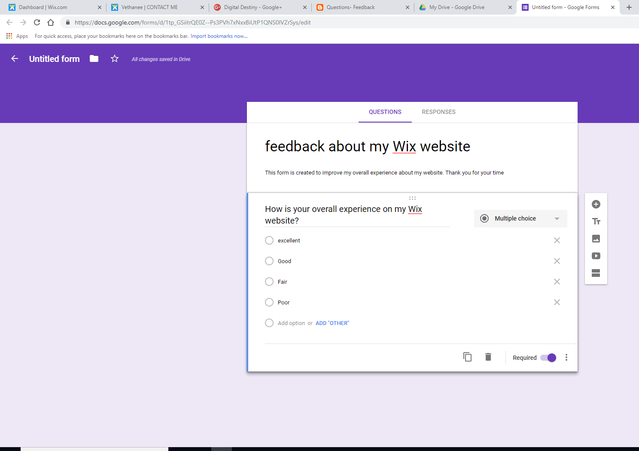Image resolution: width=639 pixels, height=451 pixels.
Task: Click the browser address bar URL
Action: click(193, 22)
